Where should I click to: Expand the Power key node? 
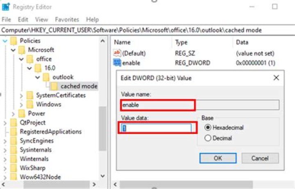pos(13,113)
